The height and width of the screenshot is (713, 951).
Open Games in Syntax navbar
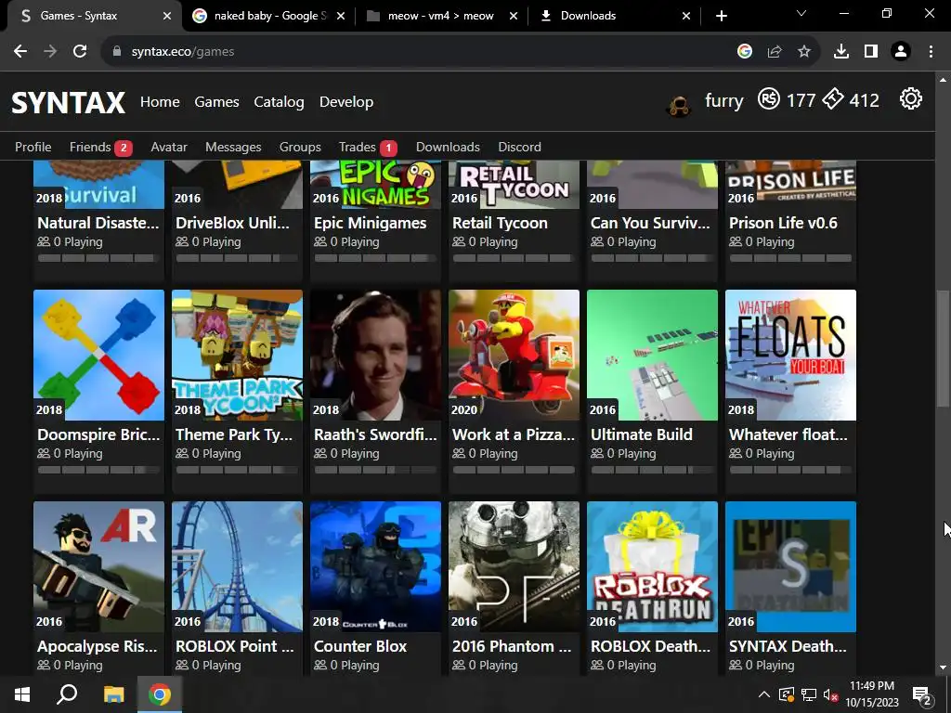pyautogui.click(x=216, y=102)
